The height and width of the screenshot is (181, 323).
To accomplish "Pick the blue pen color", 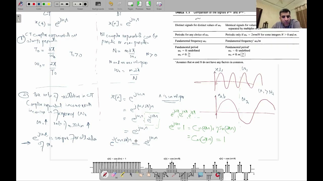I will [39, 4].
